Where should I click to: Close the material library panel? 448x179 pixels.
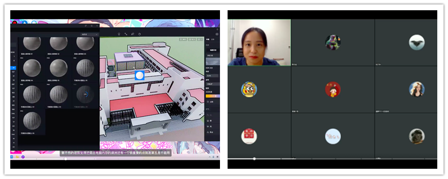point(97,26)
